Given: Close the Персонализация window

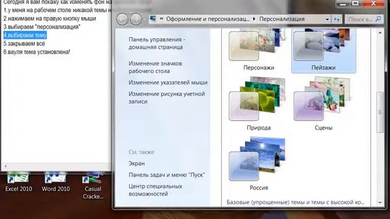Looking at the screenshot, I should pyautogui.click(x=374, y=4).
